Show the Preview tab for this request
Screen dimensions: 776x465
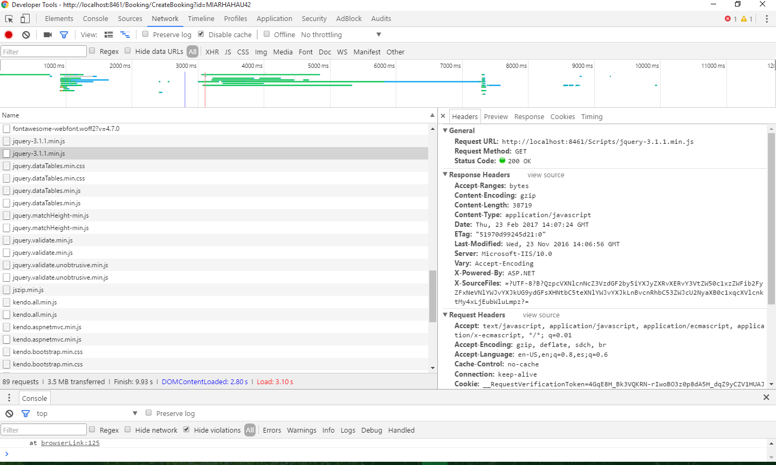coord(496,116)
